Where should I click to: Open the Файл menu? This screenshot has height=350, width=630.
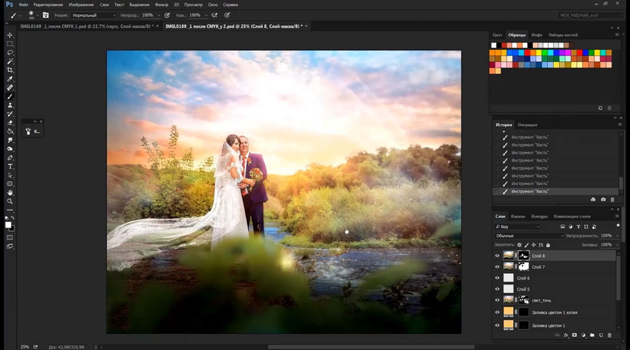point(23,4)
